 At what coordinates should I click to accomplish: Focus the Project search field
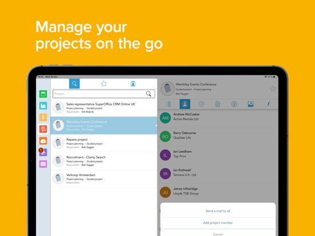(104, 93)
